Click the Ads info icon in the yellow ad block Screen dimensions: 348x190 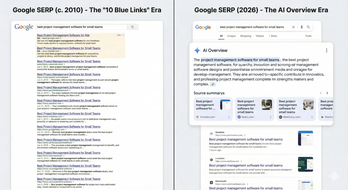pos(123,35)
